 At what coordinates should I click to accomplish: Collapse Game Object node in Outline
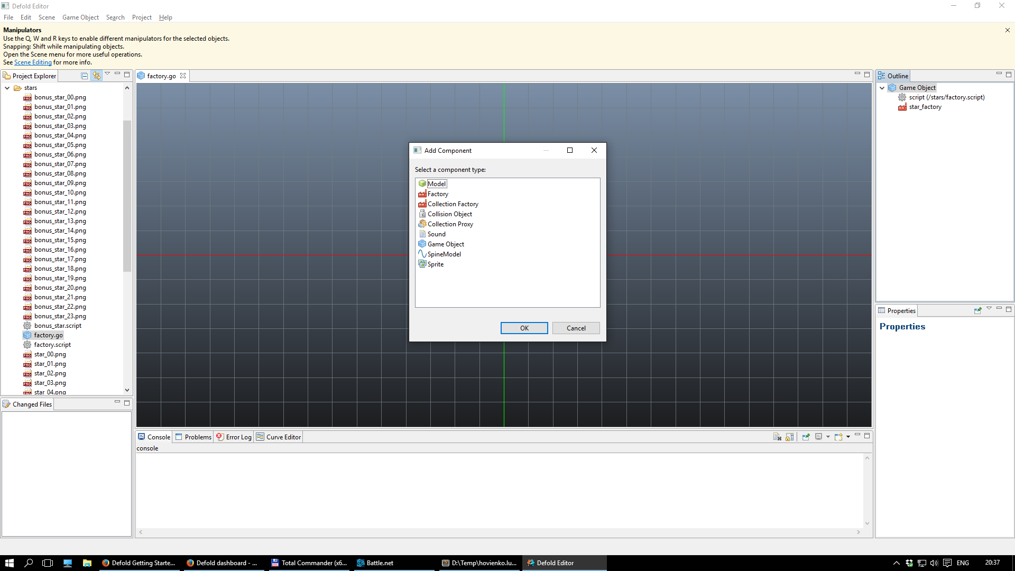pos(882,88)
